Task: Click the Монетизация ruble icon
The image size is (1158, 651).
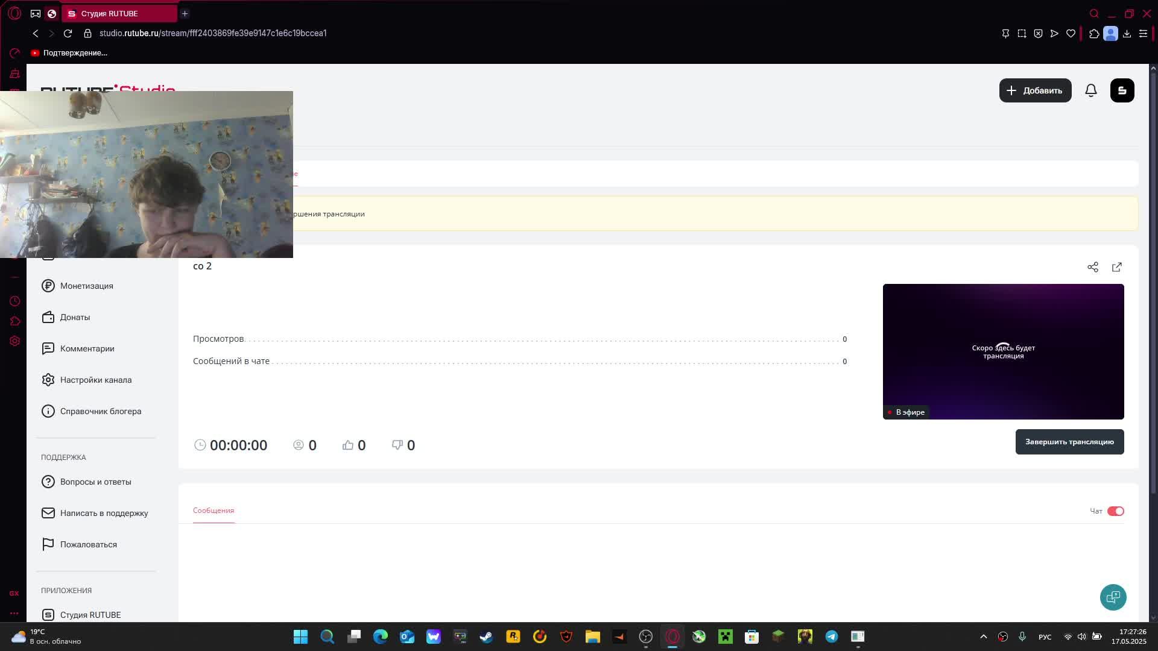Action: click(48, 286)
